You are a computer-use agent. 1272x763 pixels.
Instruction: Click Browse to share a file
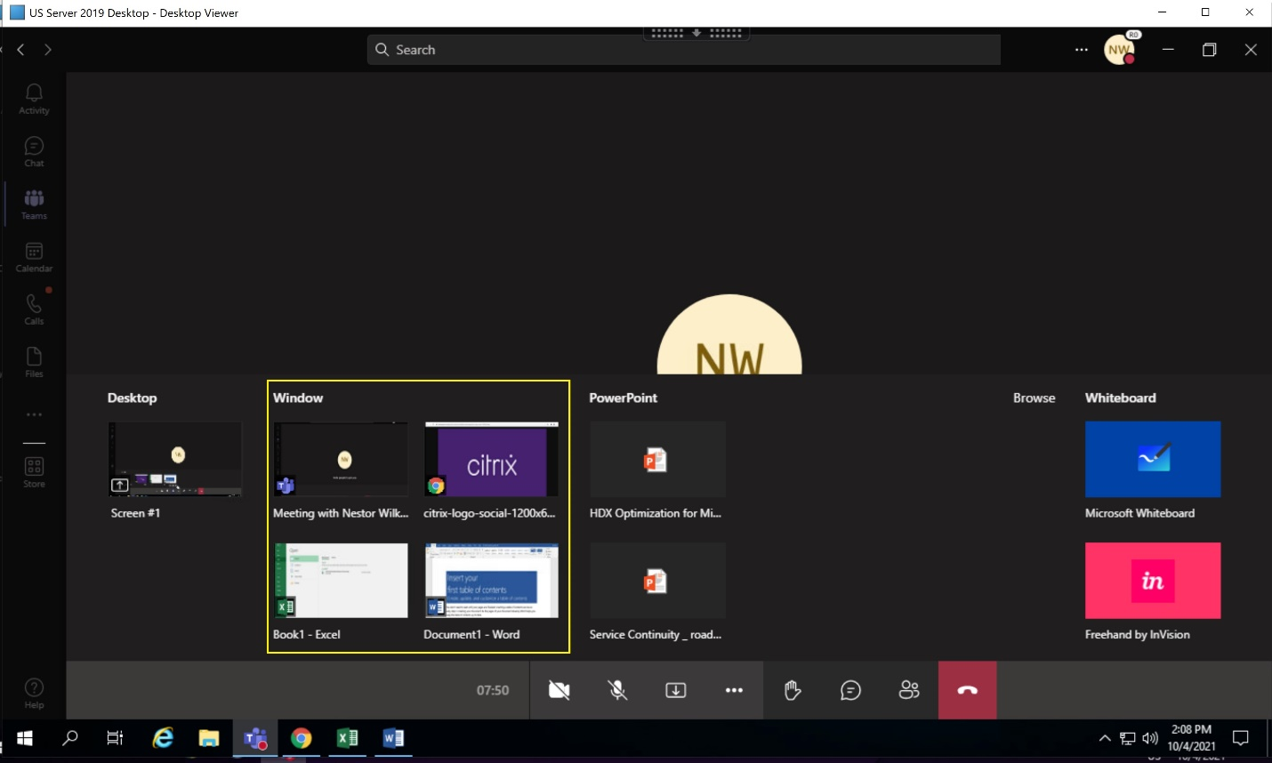pos(1034,398)
